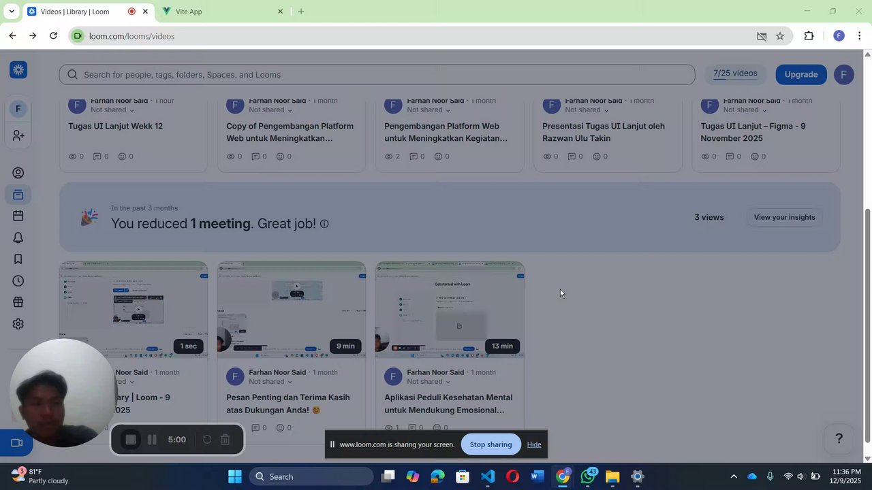This screenshot has width=872, height=490.
Task: Expand Not shared dropdown on Pesan Penting card
Action: coord(270,382)
